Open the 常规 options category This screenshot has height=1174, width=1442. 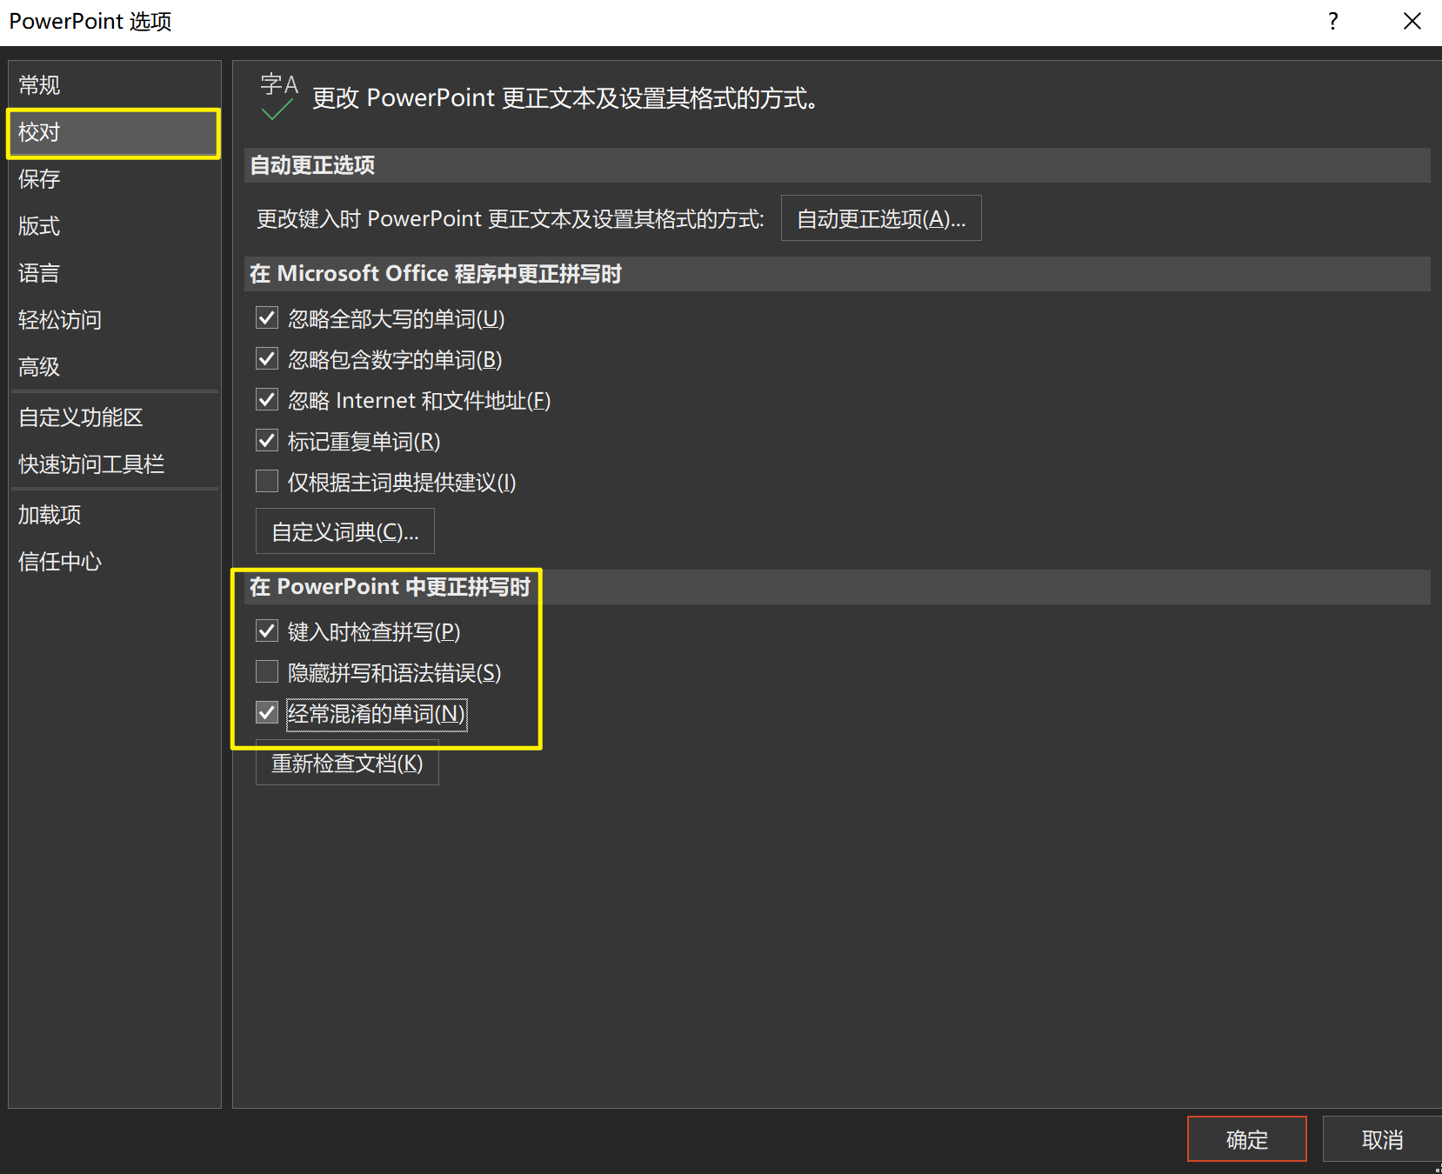(114, 85)
